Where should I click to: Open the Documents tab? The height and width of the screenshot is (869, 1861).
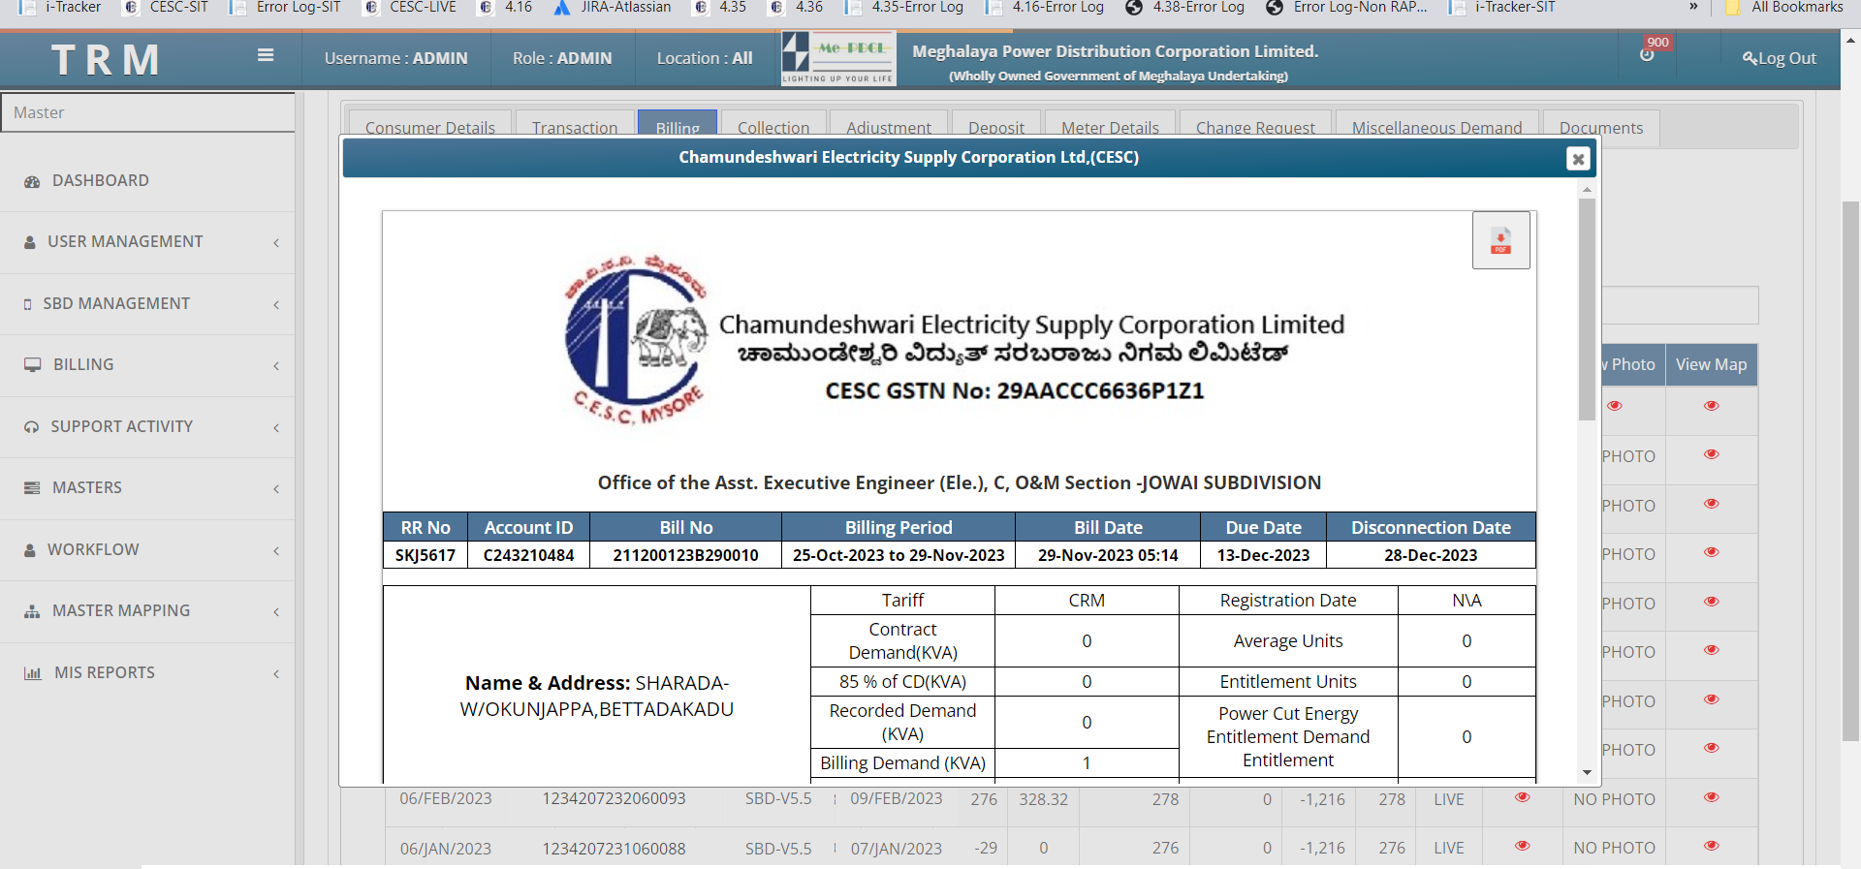point(1601,127)
